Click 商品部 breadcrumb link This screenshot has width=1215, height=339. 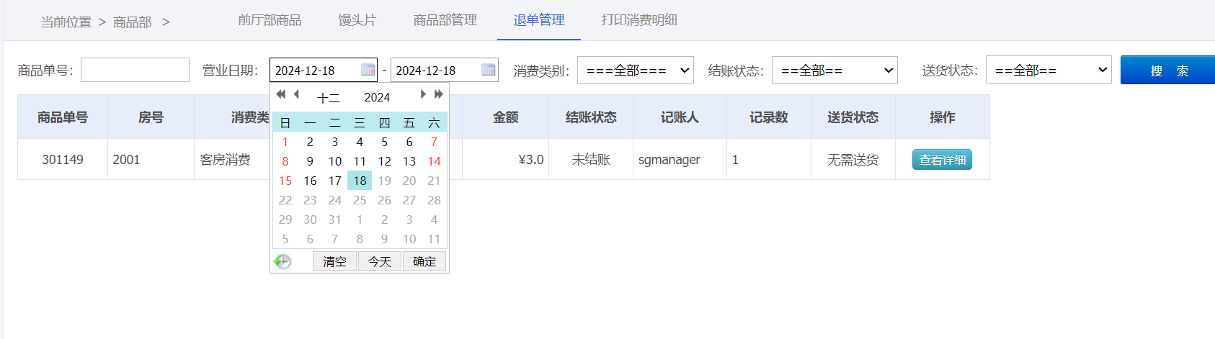[x=132, y=22]
